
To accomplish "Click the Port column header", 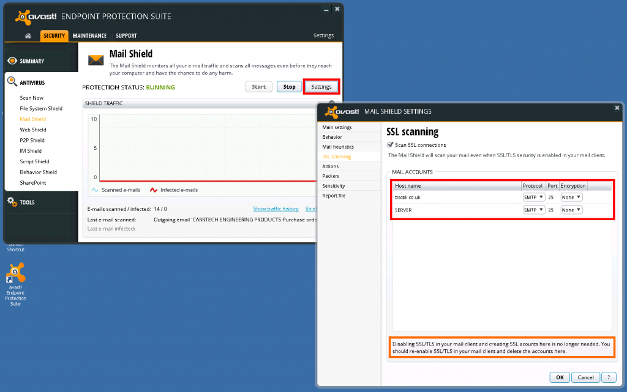I will pos(553,186).
